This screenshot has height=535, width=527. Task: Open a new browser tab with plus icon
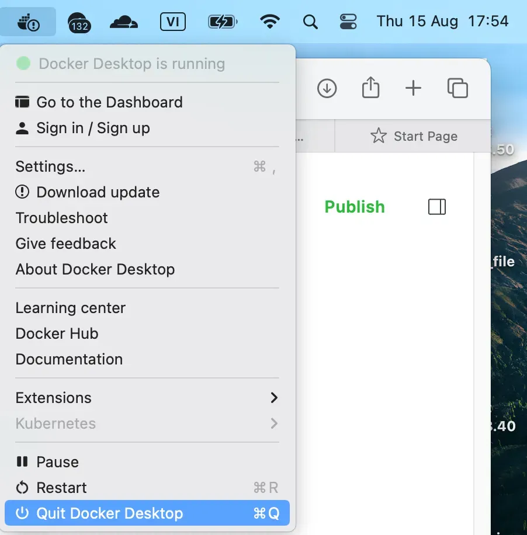pos(413,88)
